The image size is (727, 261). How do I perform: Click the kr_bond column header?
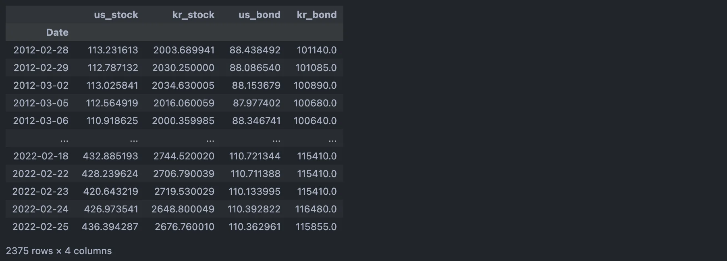(x=316, y=15)
